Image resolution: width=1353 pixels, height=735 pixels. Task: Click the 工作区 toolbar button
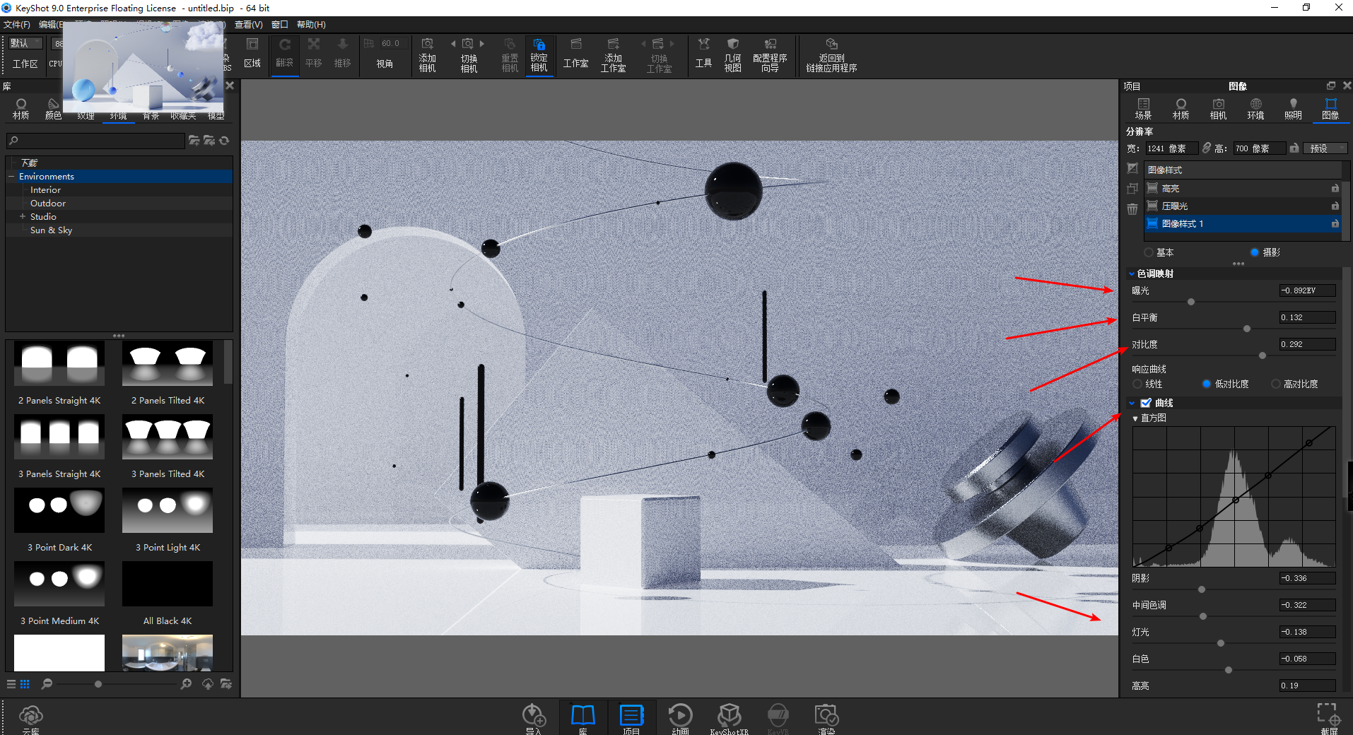point(25,64)
